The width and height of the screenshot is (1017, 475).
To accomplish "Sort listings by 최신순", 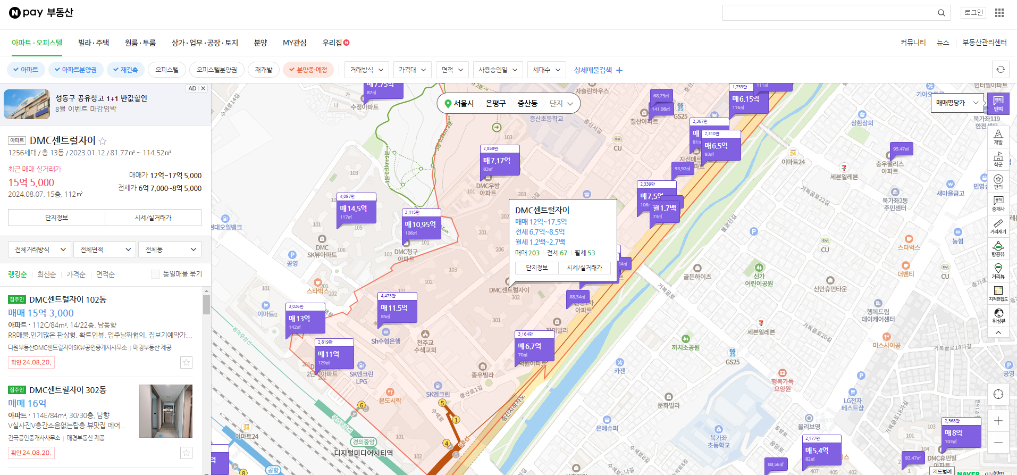I will pos(47,274).
